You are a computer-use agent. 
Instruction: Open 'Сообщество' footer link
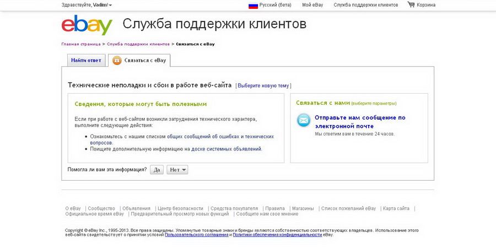pos(101,208)
